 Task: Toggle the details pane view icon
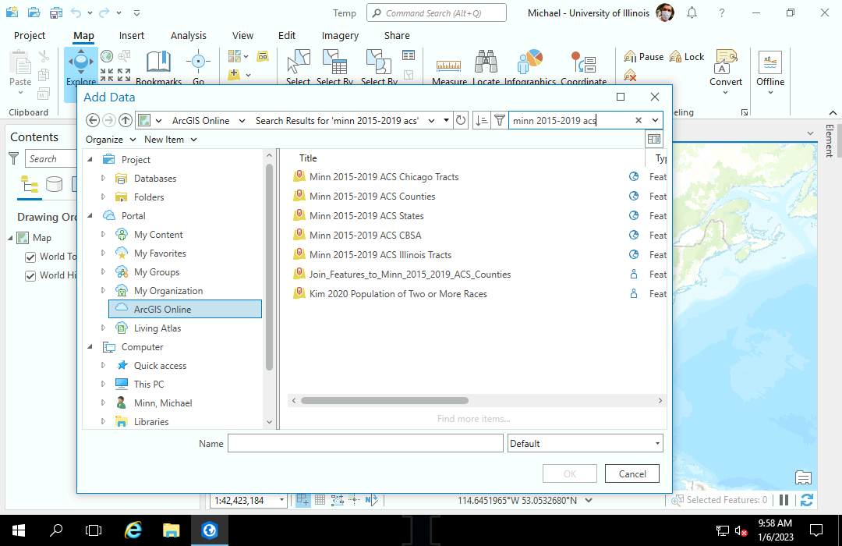[x=654, y=139]
